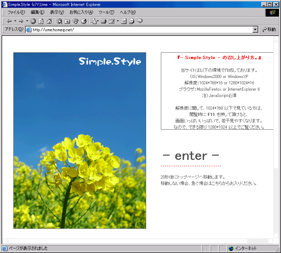Open the 表示(V) menu
This screenshot has height=253, width=281.
[x=57, y=12]
